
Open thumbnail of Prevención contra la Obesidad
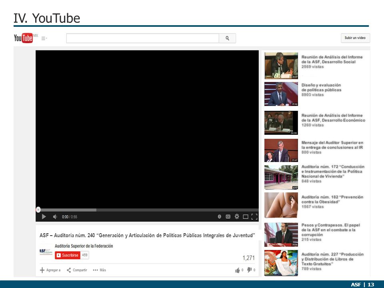(281, 205)
